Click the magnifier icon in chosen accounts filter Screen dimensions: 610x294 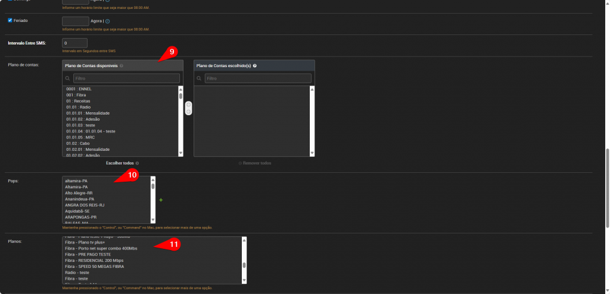(x=199, y=78)
